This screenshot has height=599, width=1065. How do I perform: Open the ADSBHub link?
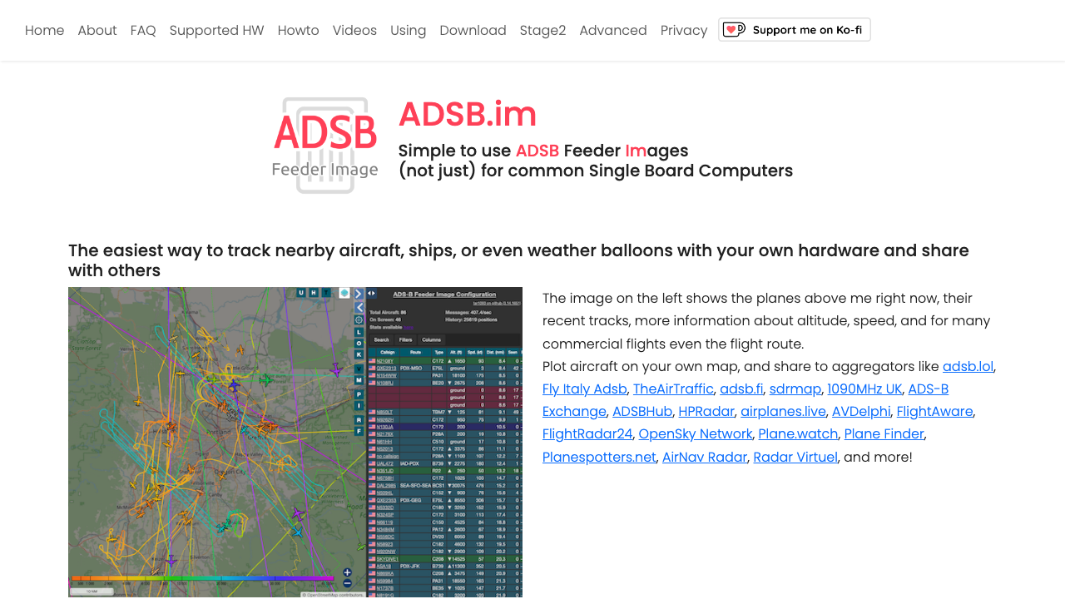tap(642, 411)
